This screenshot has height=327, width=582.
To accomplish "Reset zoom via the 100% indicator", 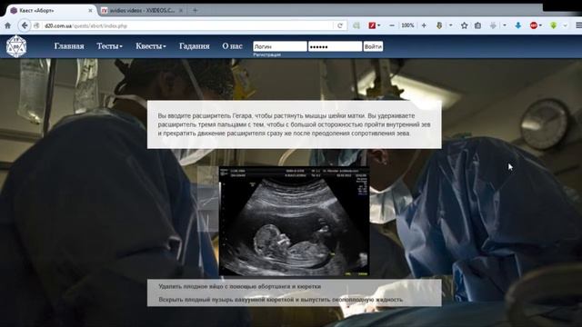I will point(407,25).
